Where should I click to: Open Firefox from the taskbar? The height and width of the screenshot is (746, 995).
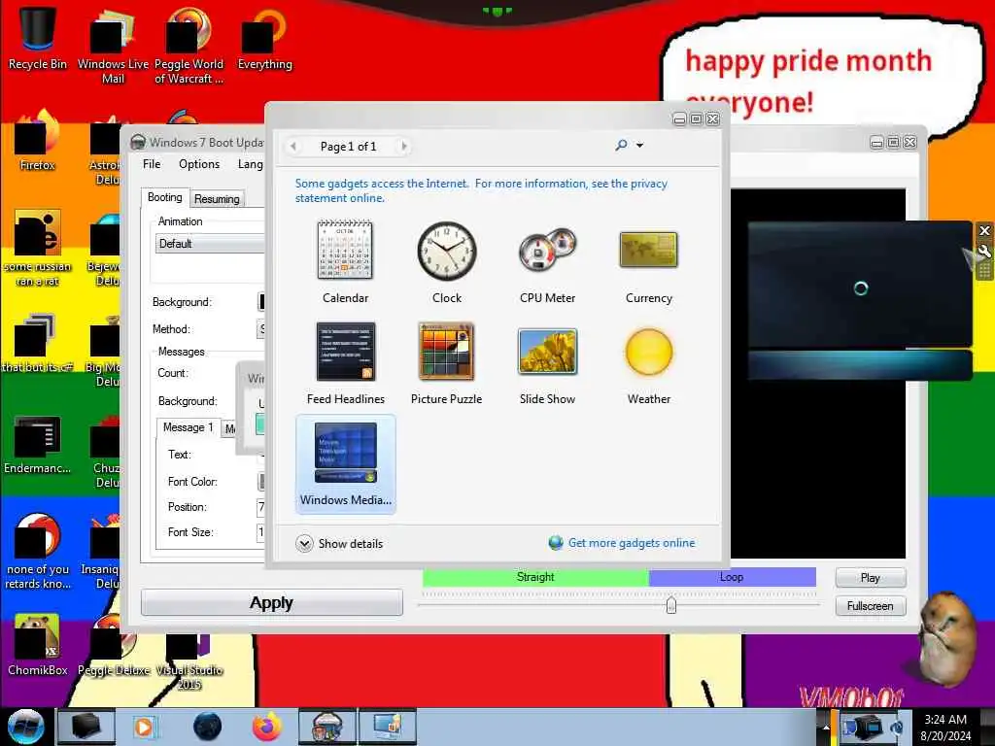coord(267,727)
